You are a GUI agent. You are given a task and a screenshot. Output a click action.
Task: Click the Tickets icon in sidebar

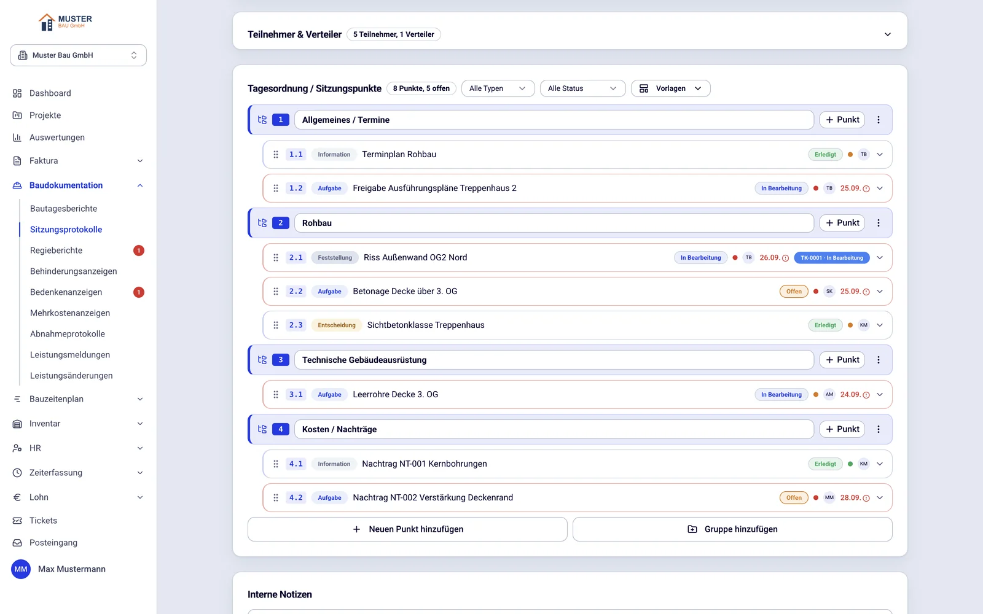coord(17,521)
